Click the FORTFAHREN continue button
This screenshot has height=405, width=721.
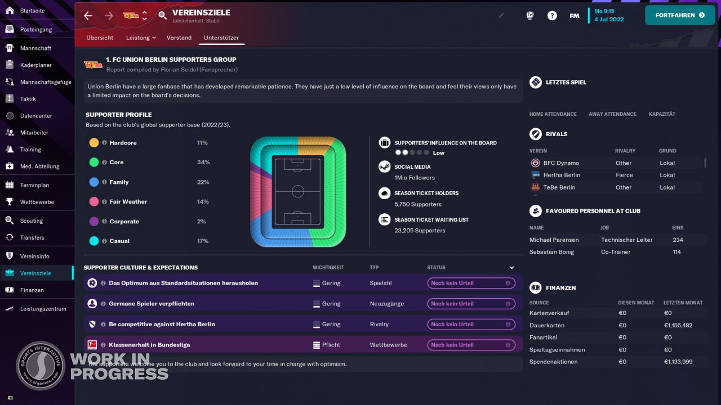[680, 15]
